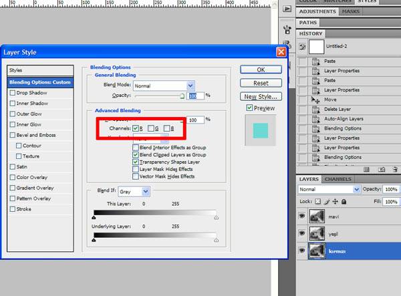Enable the G channel checkbox
The width and height of the screenshot is (401, 296).
click(x=152, y=128)
